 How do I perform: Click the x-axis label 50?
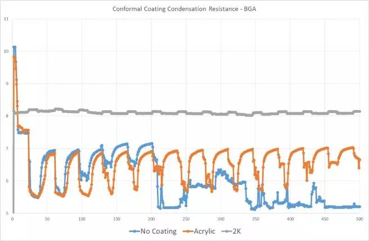coord(47,219)
